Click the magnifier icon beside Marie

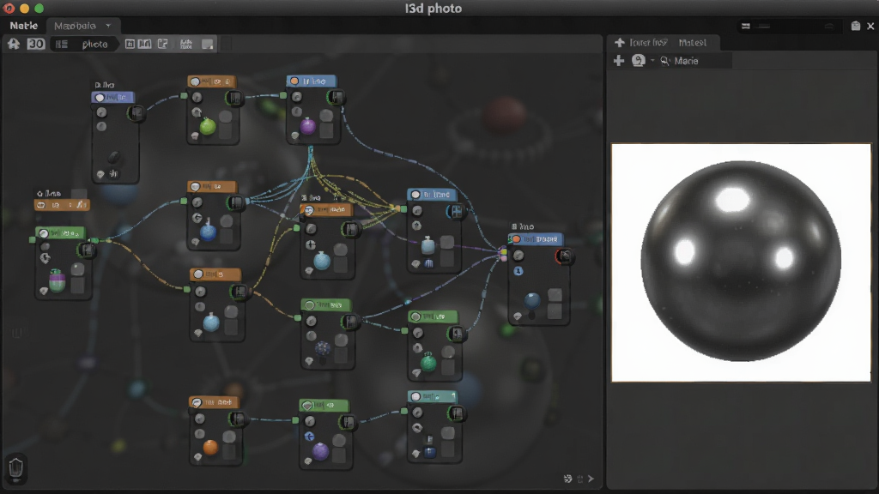[x=665, y=61]
